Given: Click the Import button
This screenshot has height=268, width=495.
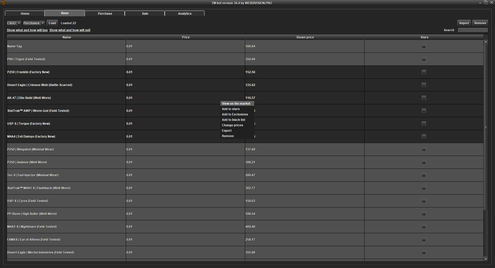Looking at the screenshot, I should click(464, 23).
